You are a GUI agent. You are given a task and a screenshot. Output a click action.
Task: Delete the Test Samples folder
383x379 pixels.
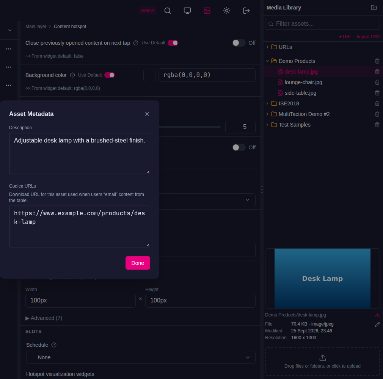pyautogui.click(x=377, y=125)
